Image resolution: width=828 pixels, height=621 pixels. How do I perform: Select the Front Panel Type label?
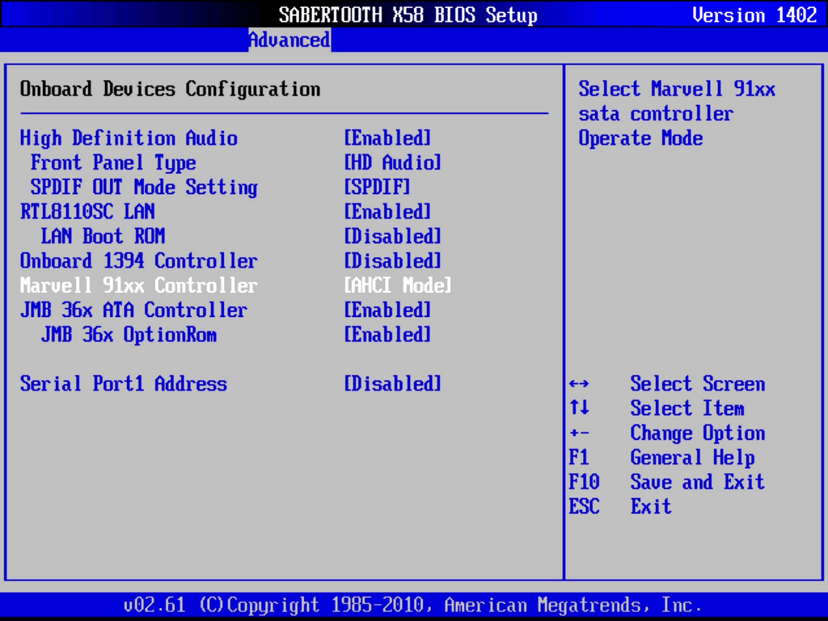(x=113, y=163)
